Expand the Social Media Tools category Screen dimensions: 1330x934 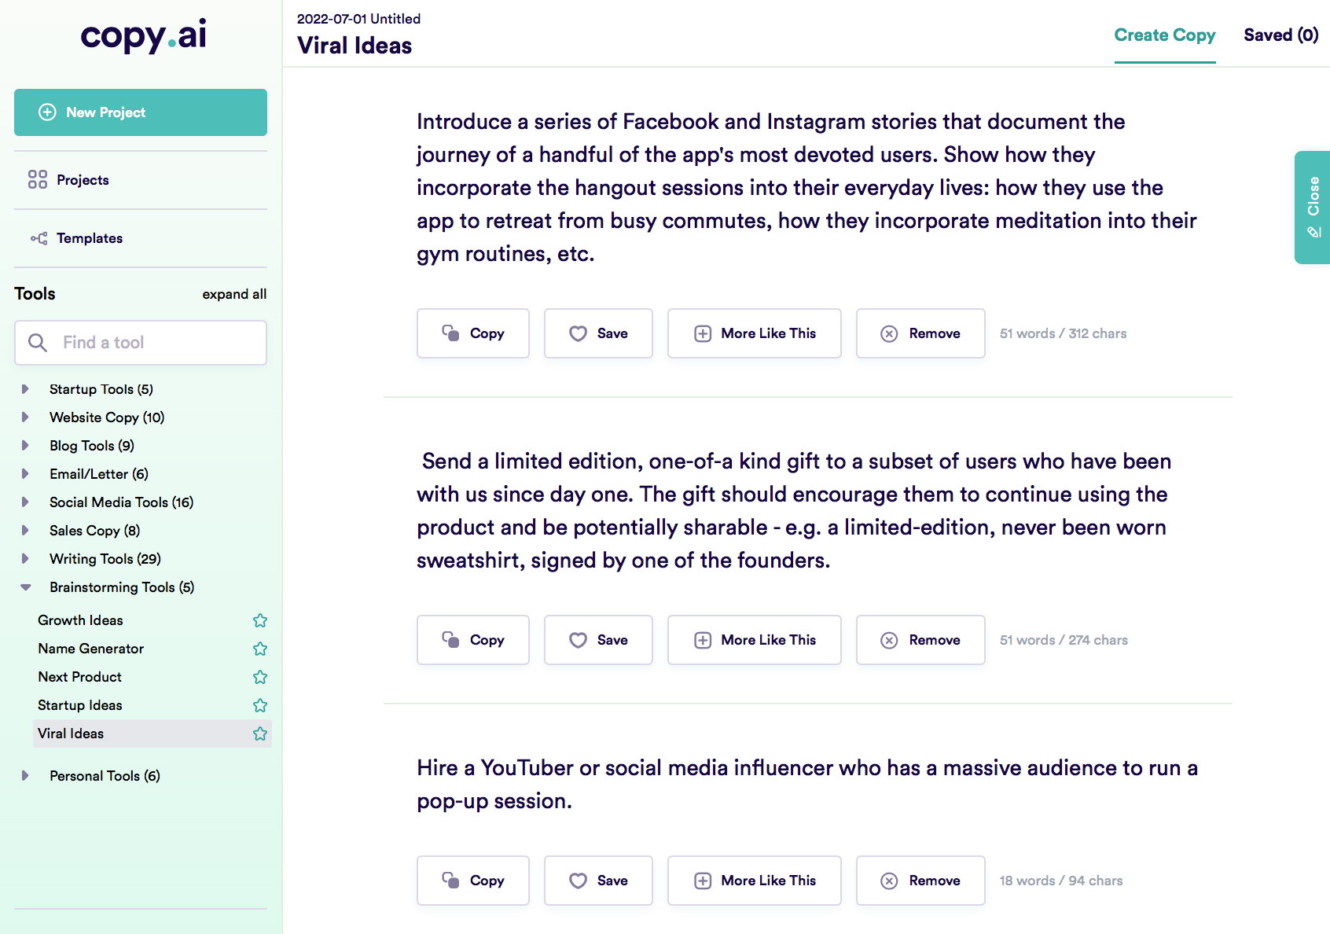point(25,502)
